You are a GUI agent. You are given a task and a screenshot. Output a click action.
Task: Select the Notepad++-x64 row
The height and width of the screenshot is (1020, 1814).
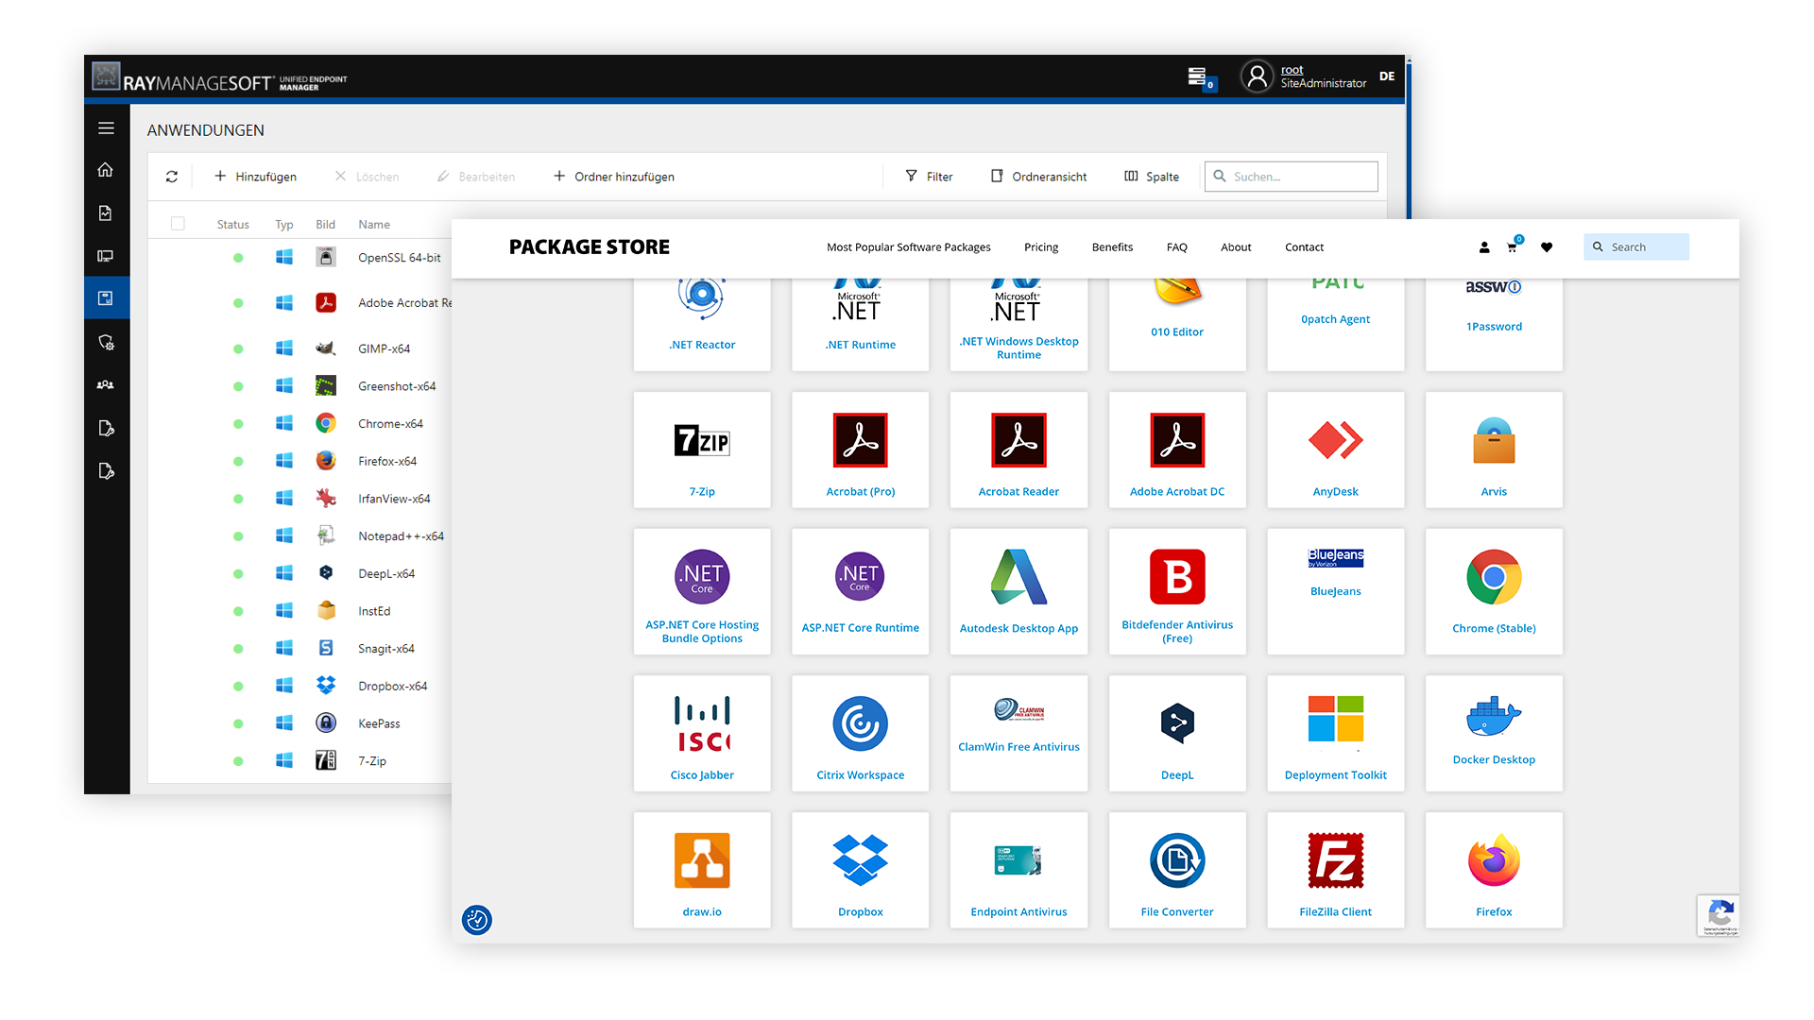[x=299, y=536]
